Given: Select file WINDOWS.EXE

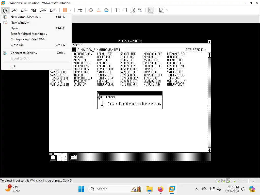Looking at the screenshot, I should [105, 84].
